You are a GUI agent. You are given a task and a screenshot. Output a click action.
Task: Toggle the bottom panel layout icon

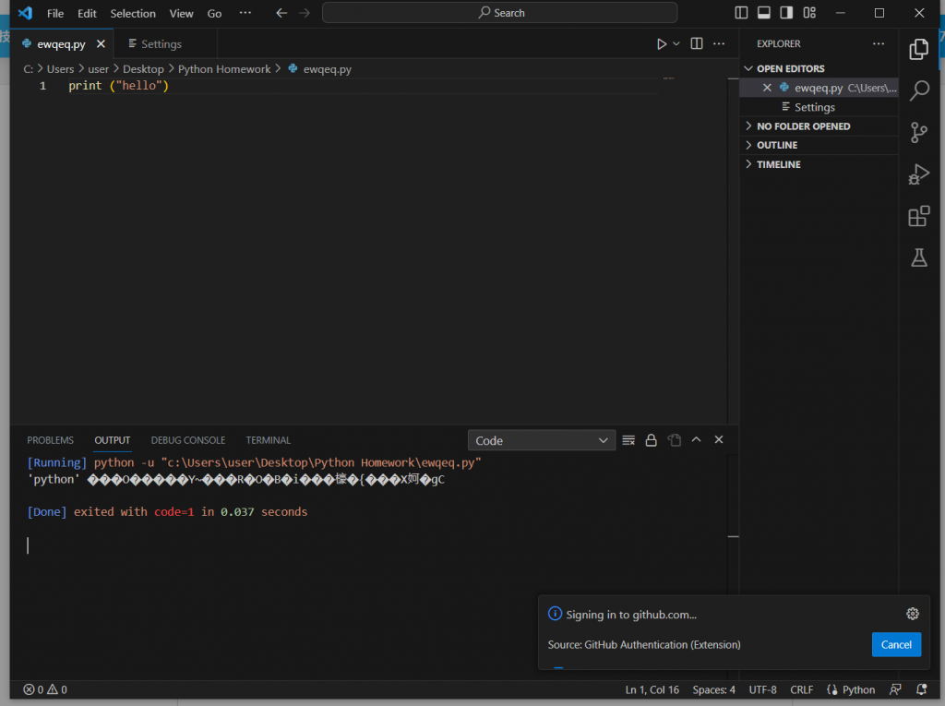tap(763, 13)
